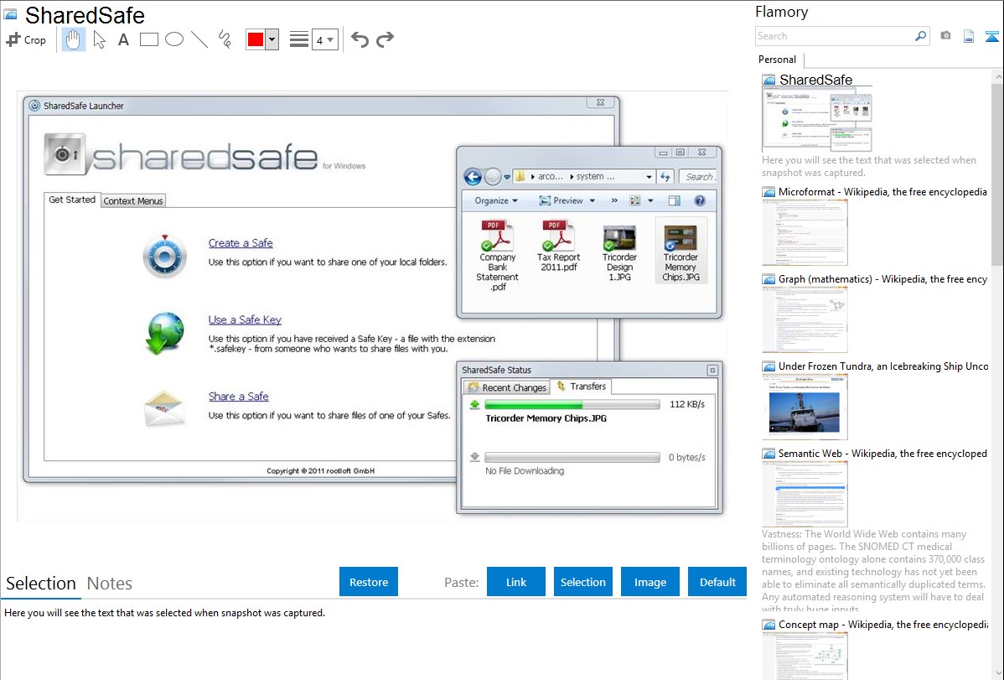
Task: Open the Get Started tab
Action: (72, 200)
